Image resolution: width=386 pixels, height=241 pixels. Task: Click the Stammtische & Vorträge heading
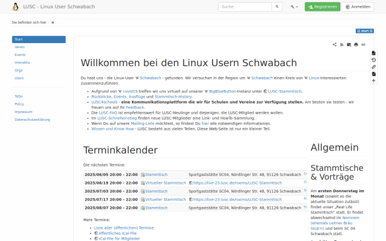click(x=336, y=172)
